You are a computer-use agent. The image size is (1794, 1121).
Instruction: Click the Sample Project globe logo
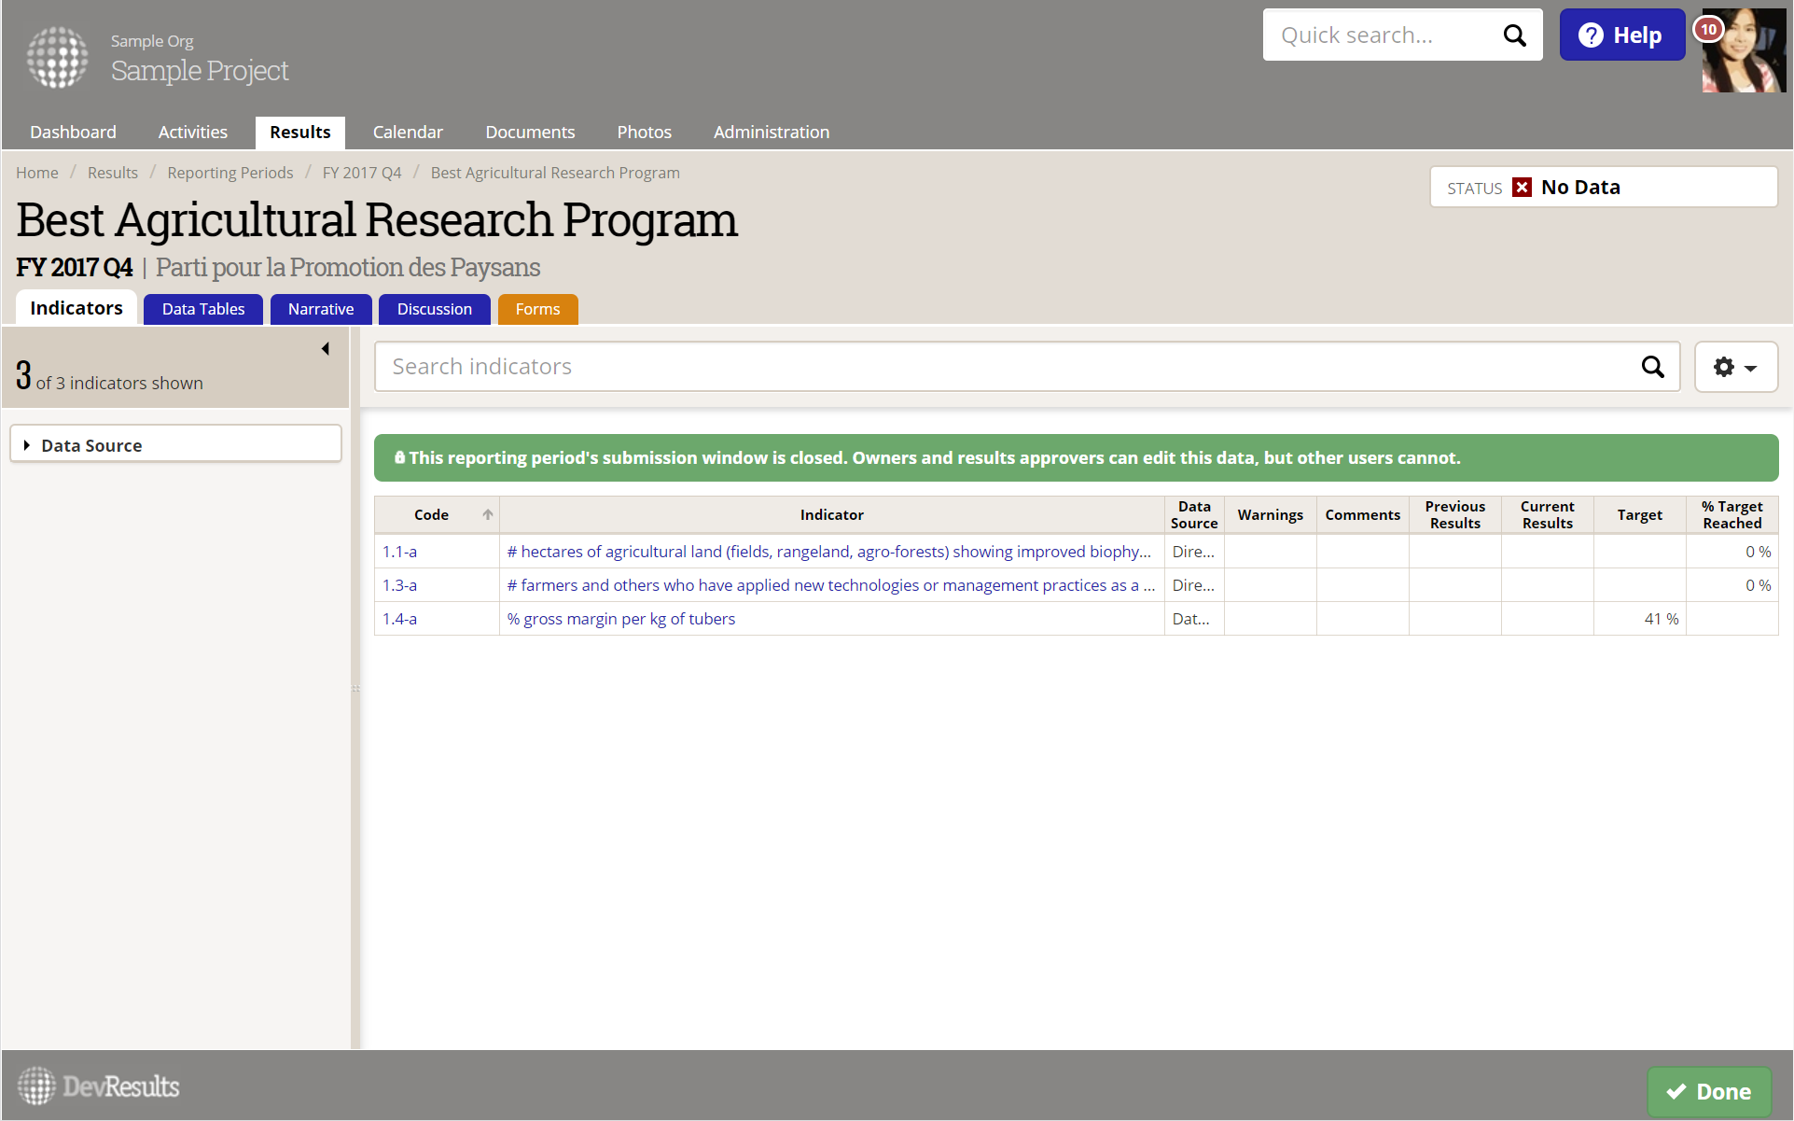point(57,58)
